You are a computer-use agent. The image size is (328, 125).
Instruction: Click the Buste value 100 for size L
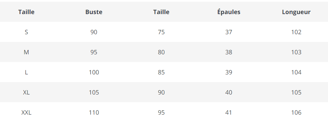[94, 72]
